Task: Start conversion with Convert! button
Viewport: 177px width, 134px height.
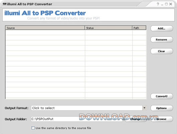Action: coord(162,96)
